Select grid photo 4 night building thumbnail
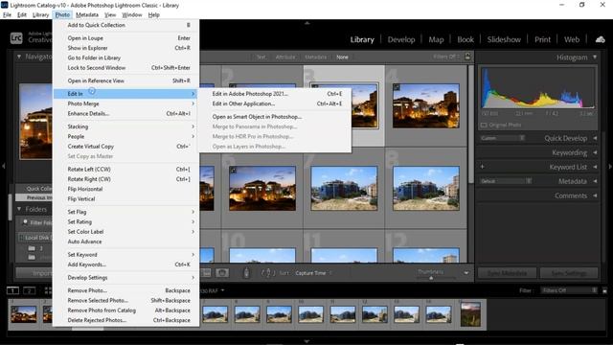 (x=425, y=105)
